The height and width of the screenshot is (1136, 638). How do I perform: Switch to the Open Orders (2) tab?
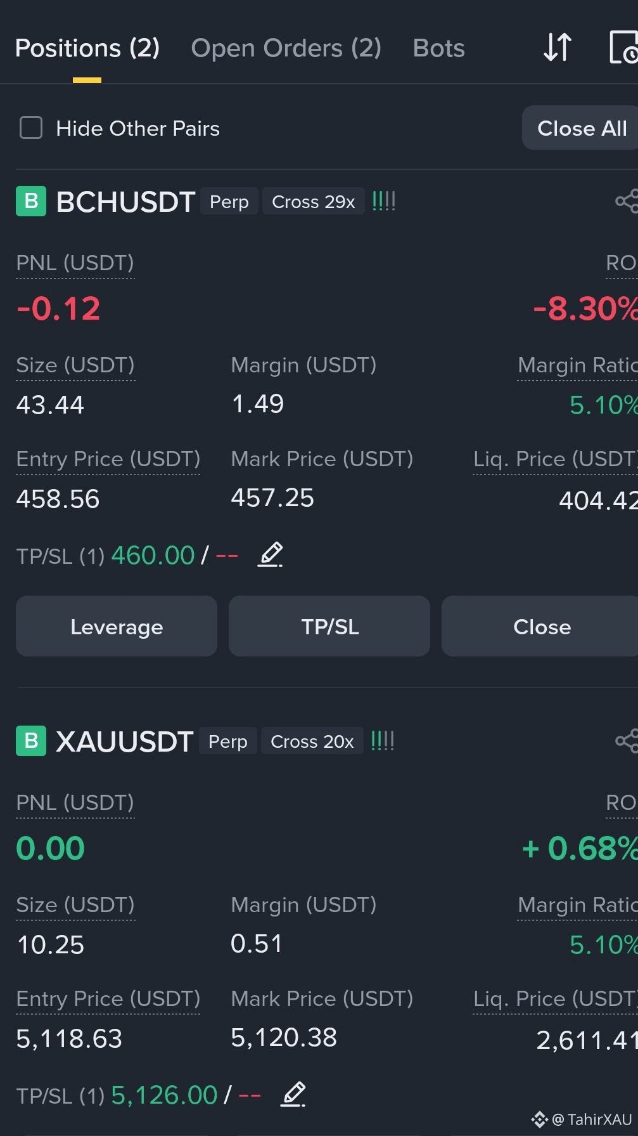(286, 48)
